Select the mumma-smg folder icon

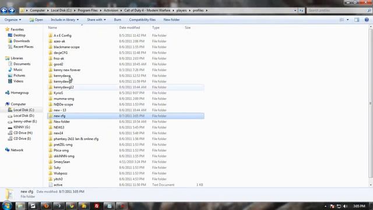pyautogui.click(x=51, y=99)
